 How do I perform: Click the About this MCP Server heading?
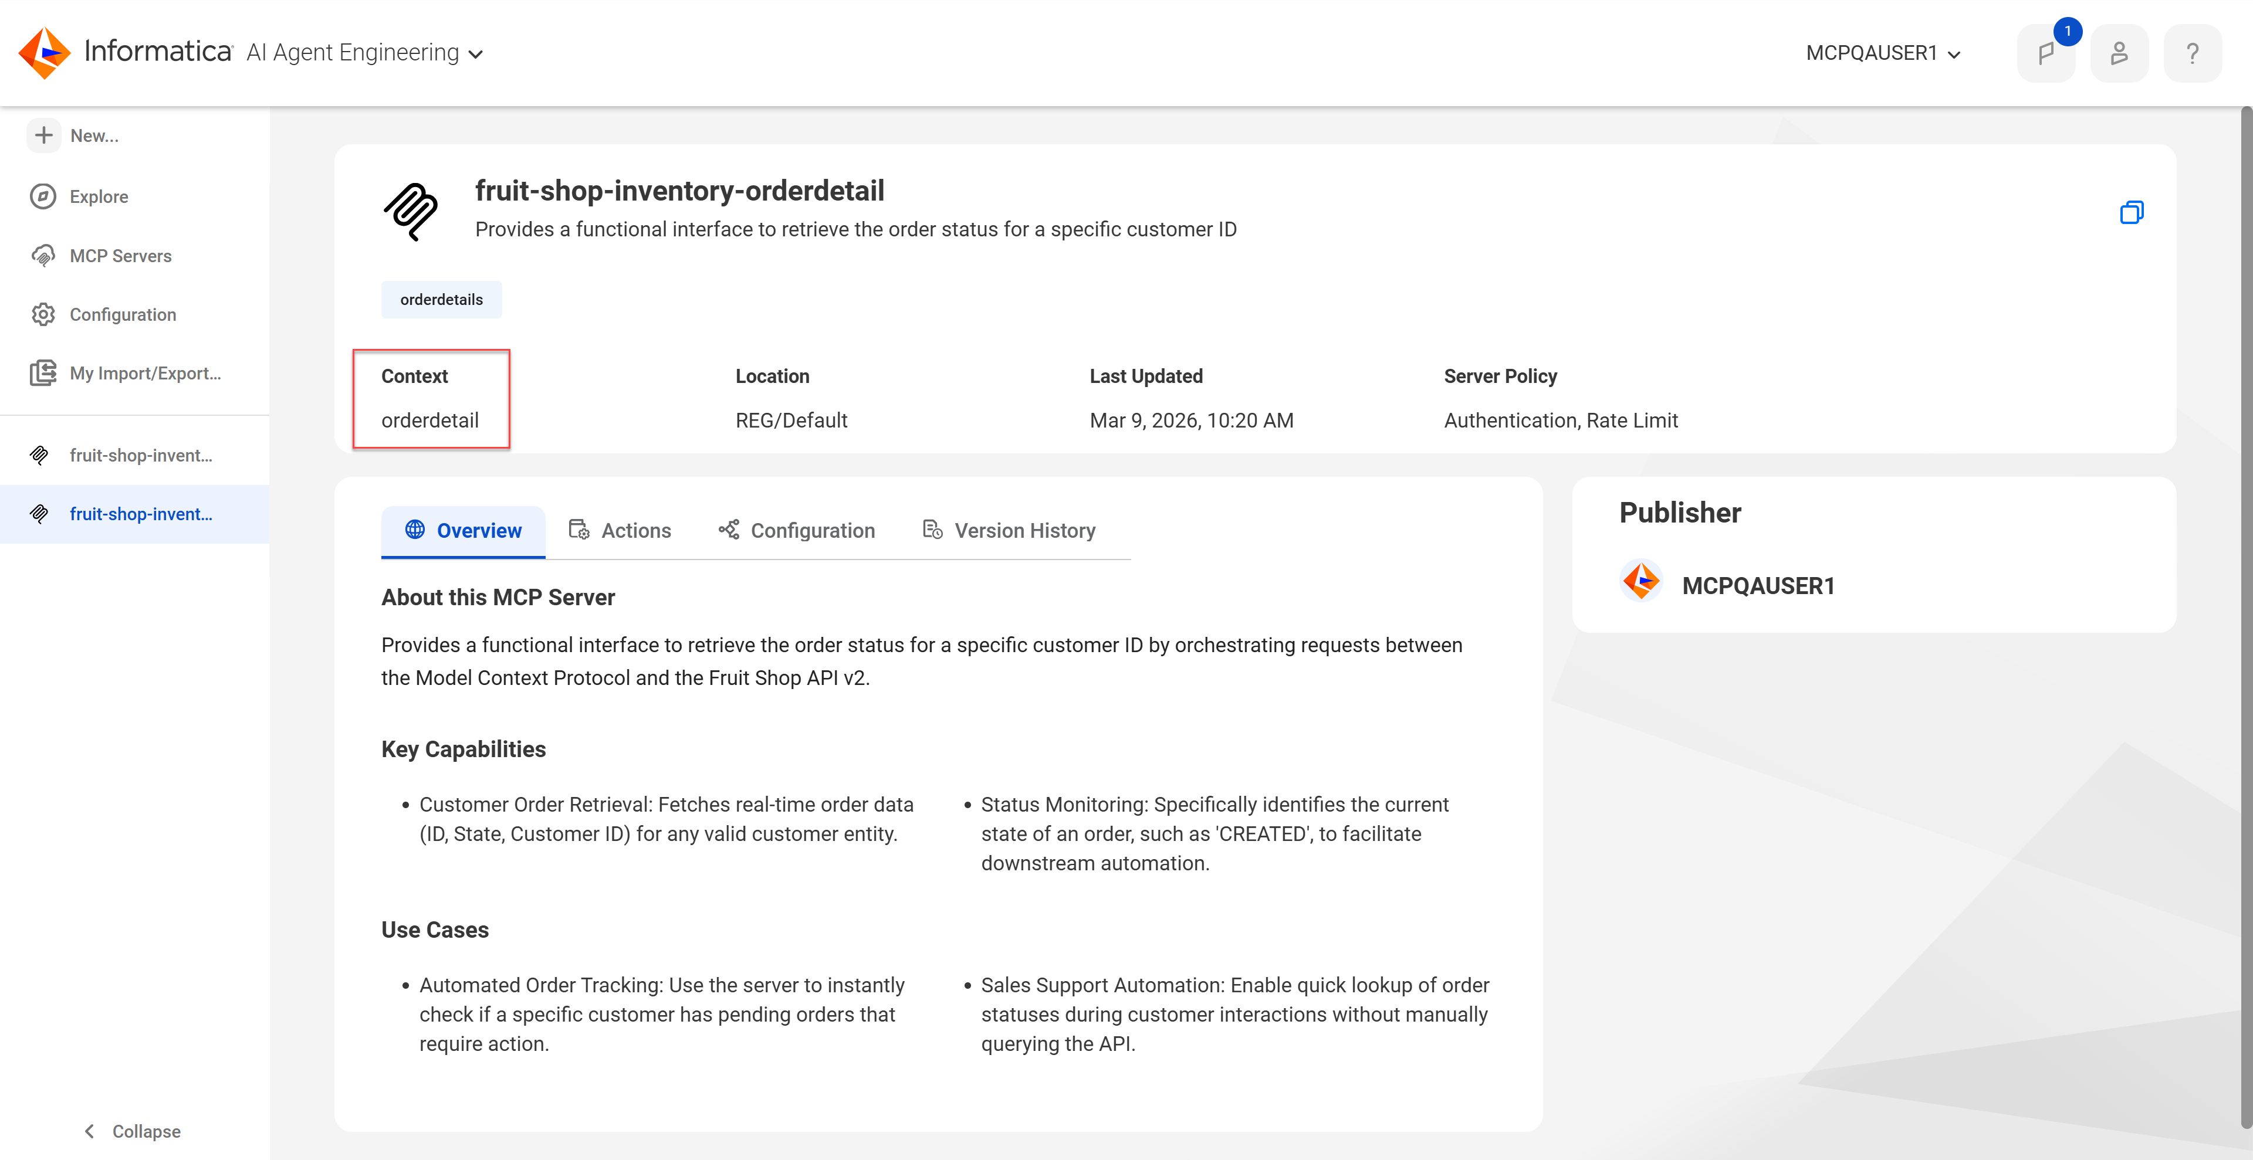tap(499, 597)
